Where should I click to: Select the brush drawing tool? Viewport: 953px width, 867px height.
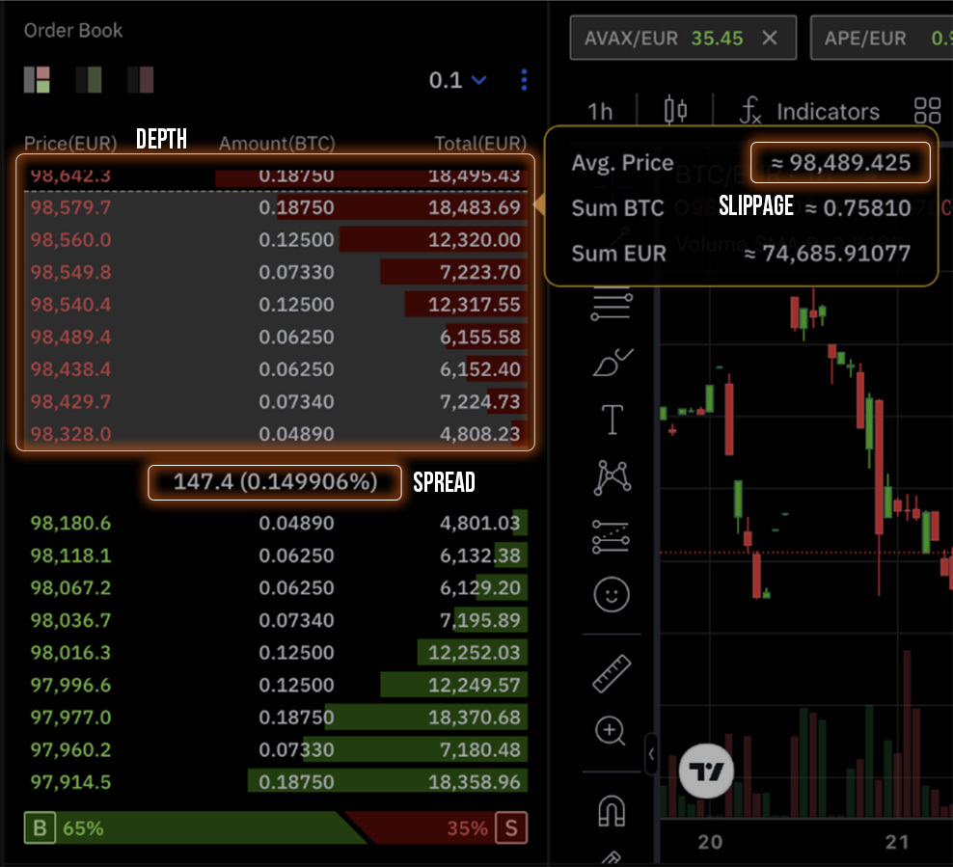[611, 364]
